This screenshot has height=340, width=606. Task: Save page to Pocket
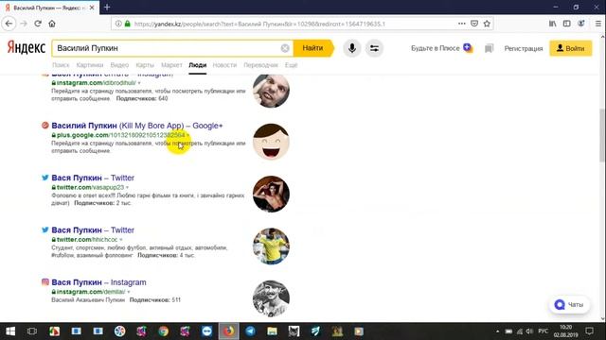click(x=474, y=24)
